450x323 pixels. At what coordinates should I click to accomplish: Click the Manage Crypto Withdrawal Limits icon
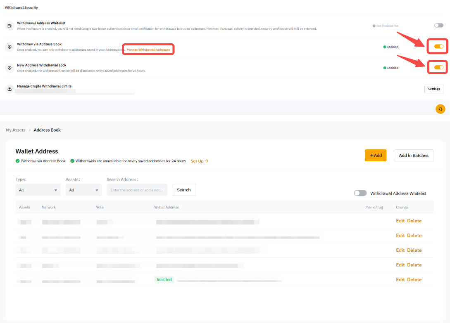coord(9,89)
